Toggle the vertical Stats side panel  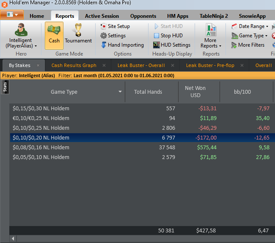click(x=5, y=87)
